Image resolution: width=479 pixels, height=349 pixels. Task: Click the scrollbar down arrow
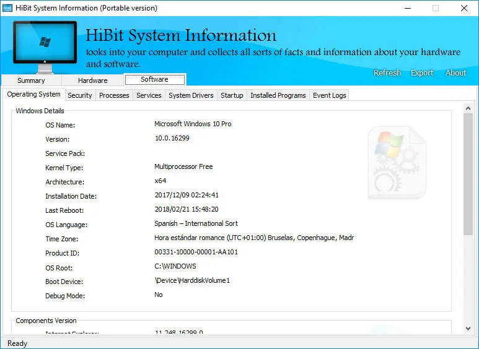[468, 328]
